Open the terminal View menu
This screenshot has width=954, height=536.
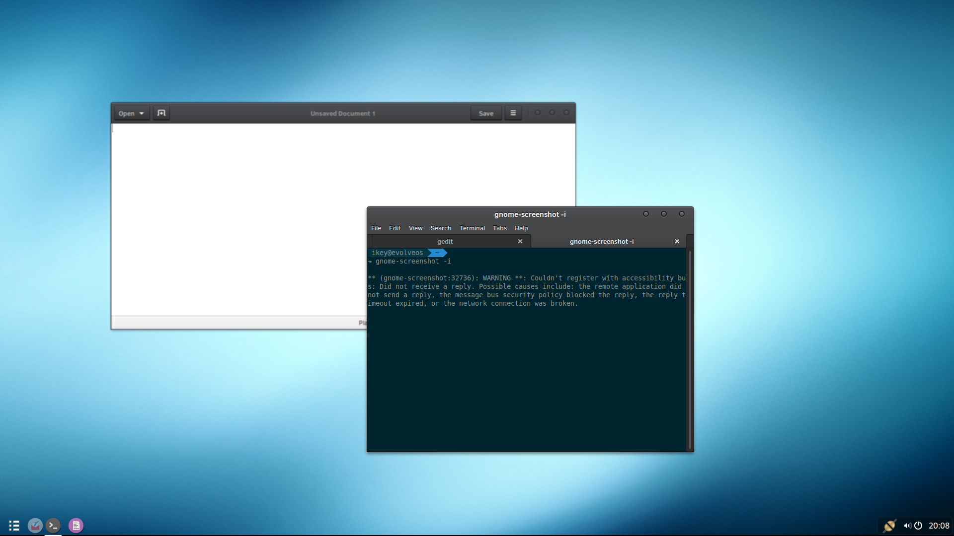click(x=415, y=228)
